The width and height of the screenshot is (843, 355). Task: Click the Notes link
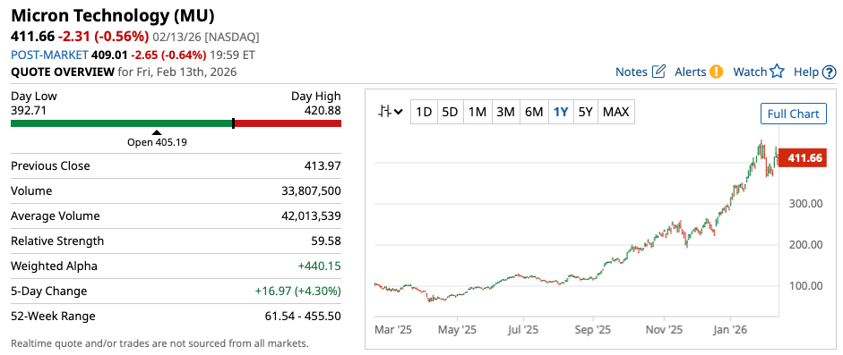point(632,72)
